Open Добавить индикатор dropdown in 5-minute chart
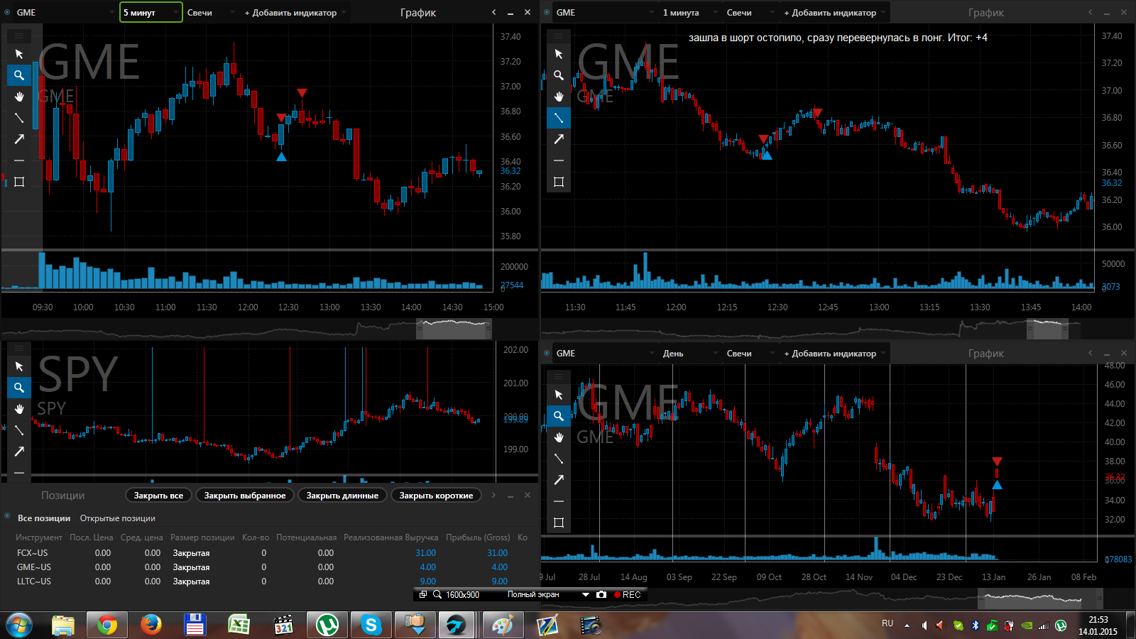The height and width of the screenshot is (639, 1136). (x=295, y=12)
